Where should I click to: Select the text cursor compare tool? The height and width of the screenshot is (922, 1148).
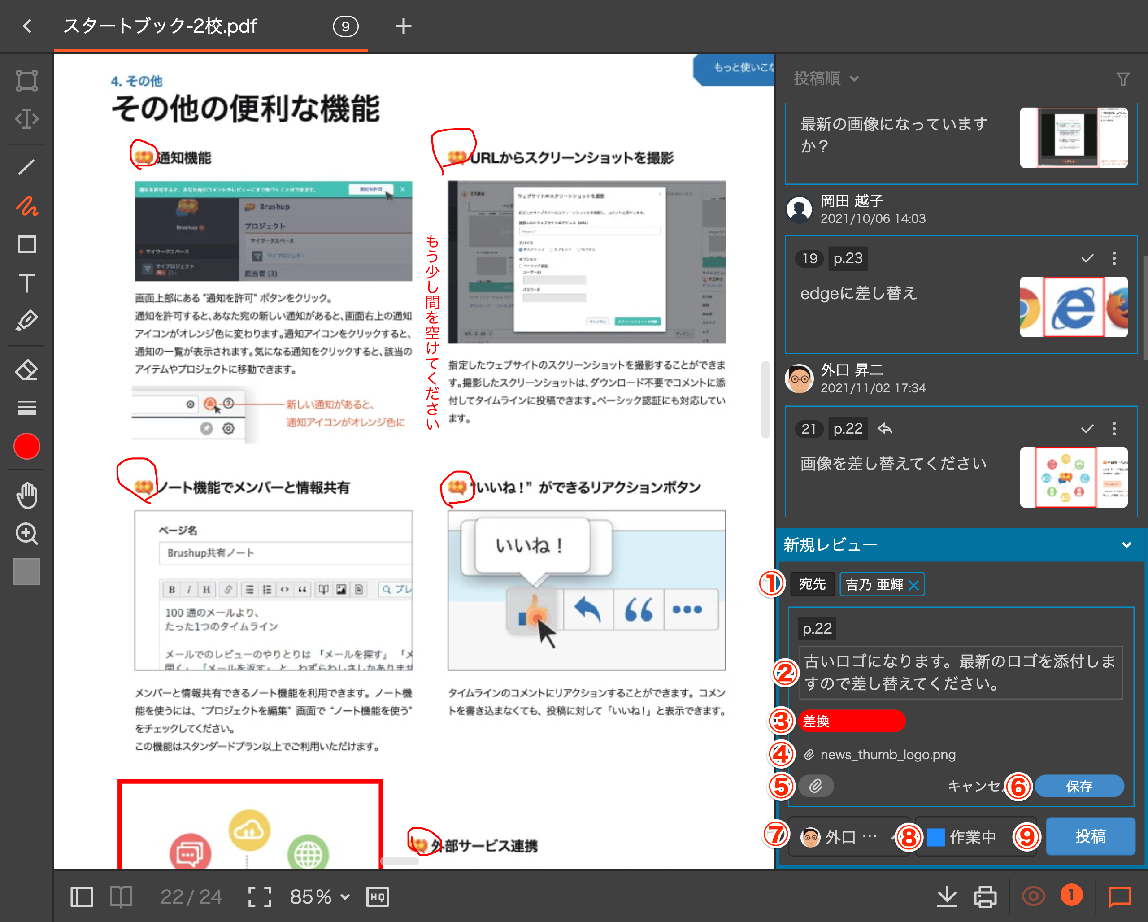click(26, 119)
